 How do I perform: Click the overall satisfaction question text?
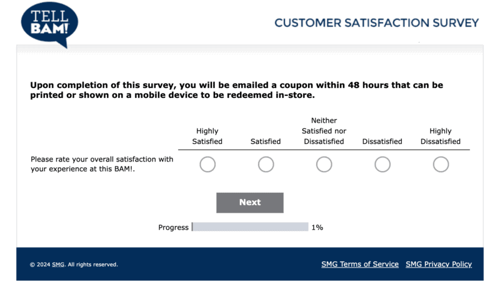[102, 164]
